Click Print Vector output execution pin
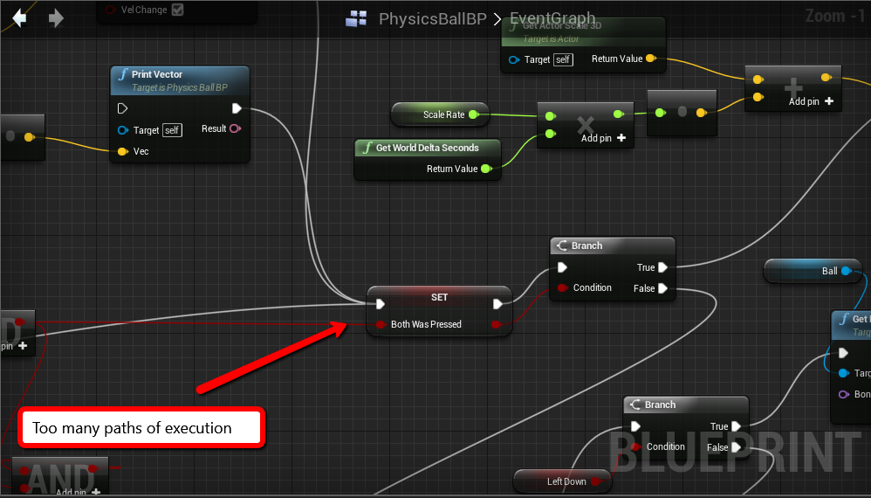This screenshot has width=871, height=498. click(x=237, y=107)
